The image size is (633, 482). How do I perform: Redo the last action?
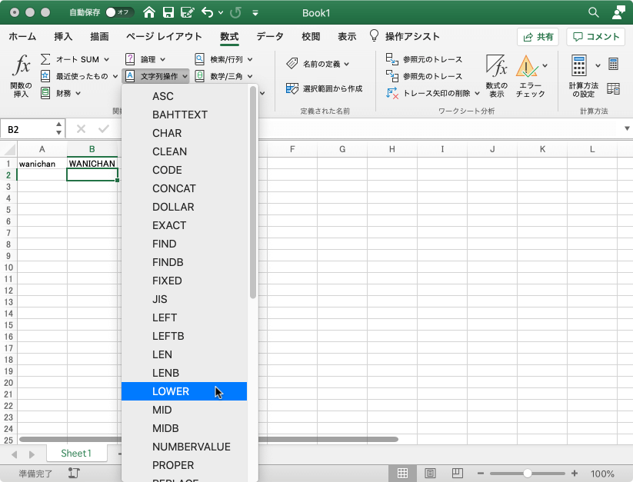tap(235, 12)
